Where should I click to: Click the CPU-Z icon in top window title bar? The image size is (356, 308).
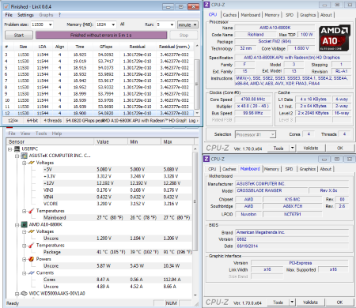click(x=207, y=5)
